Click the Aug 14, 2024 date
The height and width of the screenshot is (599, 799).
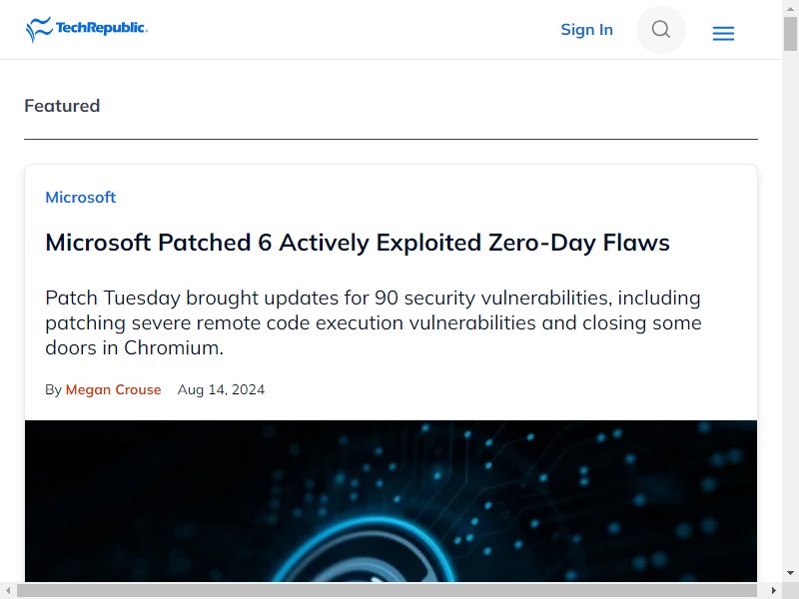click(x=221, y=389)
